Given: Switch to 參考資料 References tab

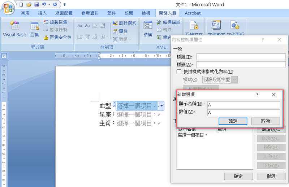Looking at the screenshot, I should point(90,13).
